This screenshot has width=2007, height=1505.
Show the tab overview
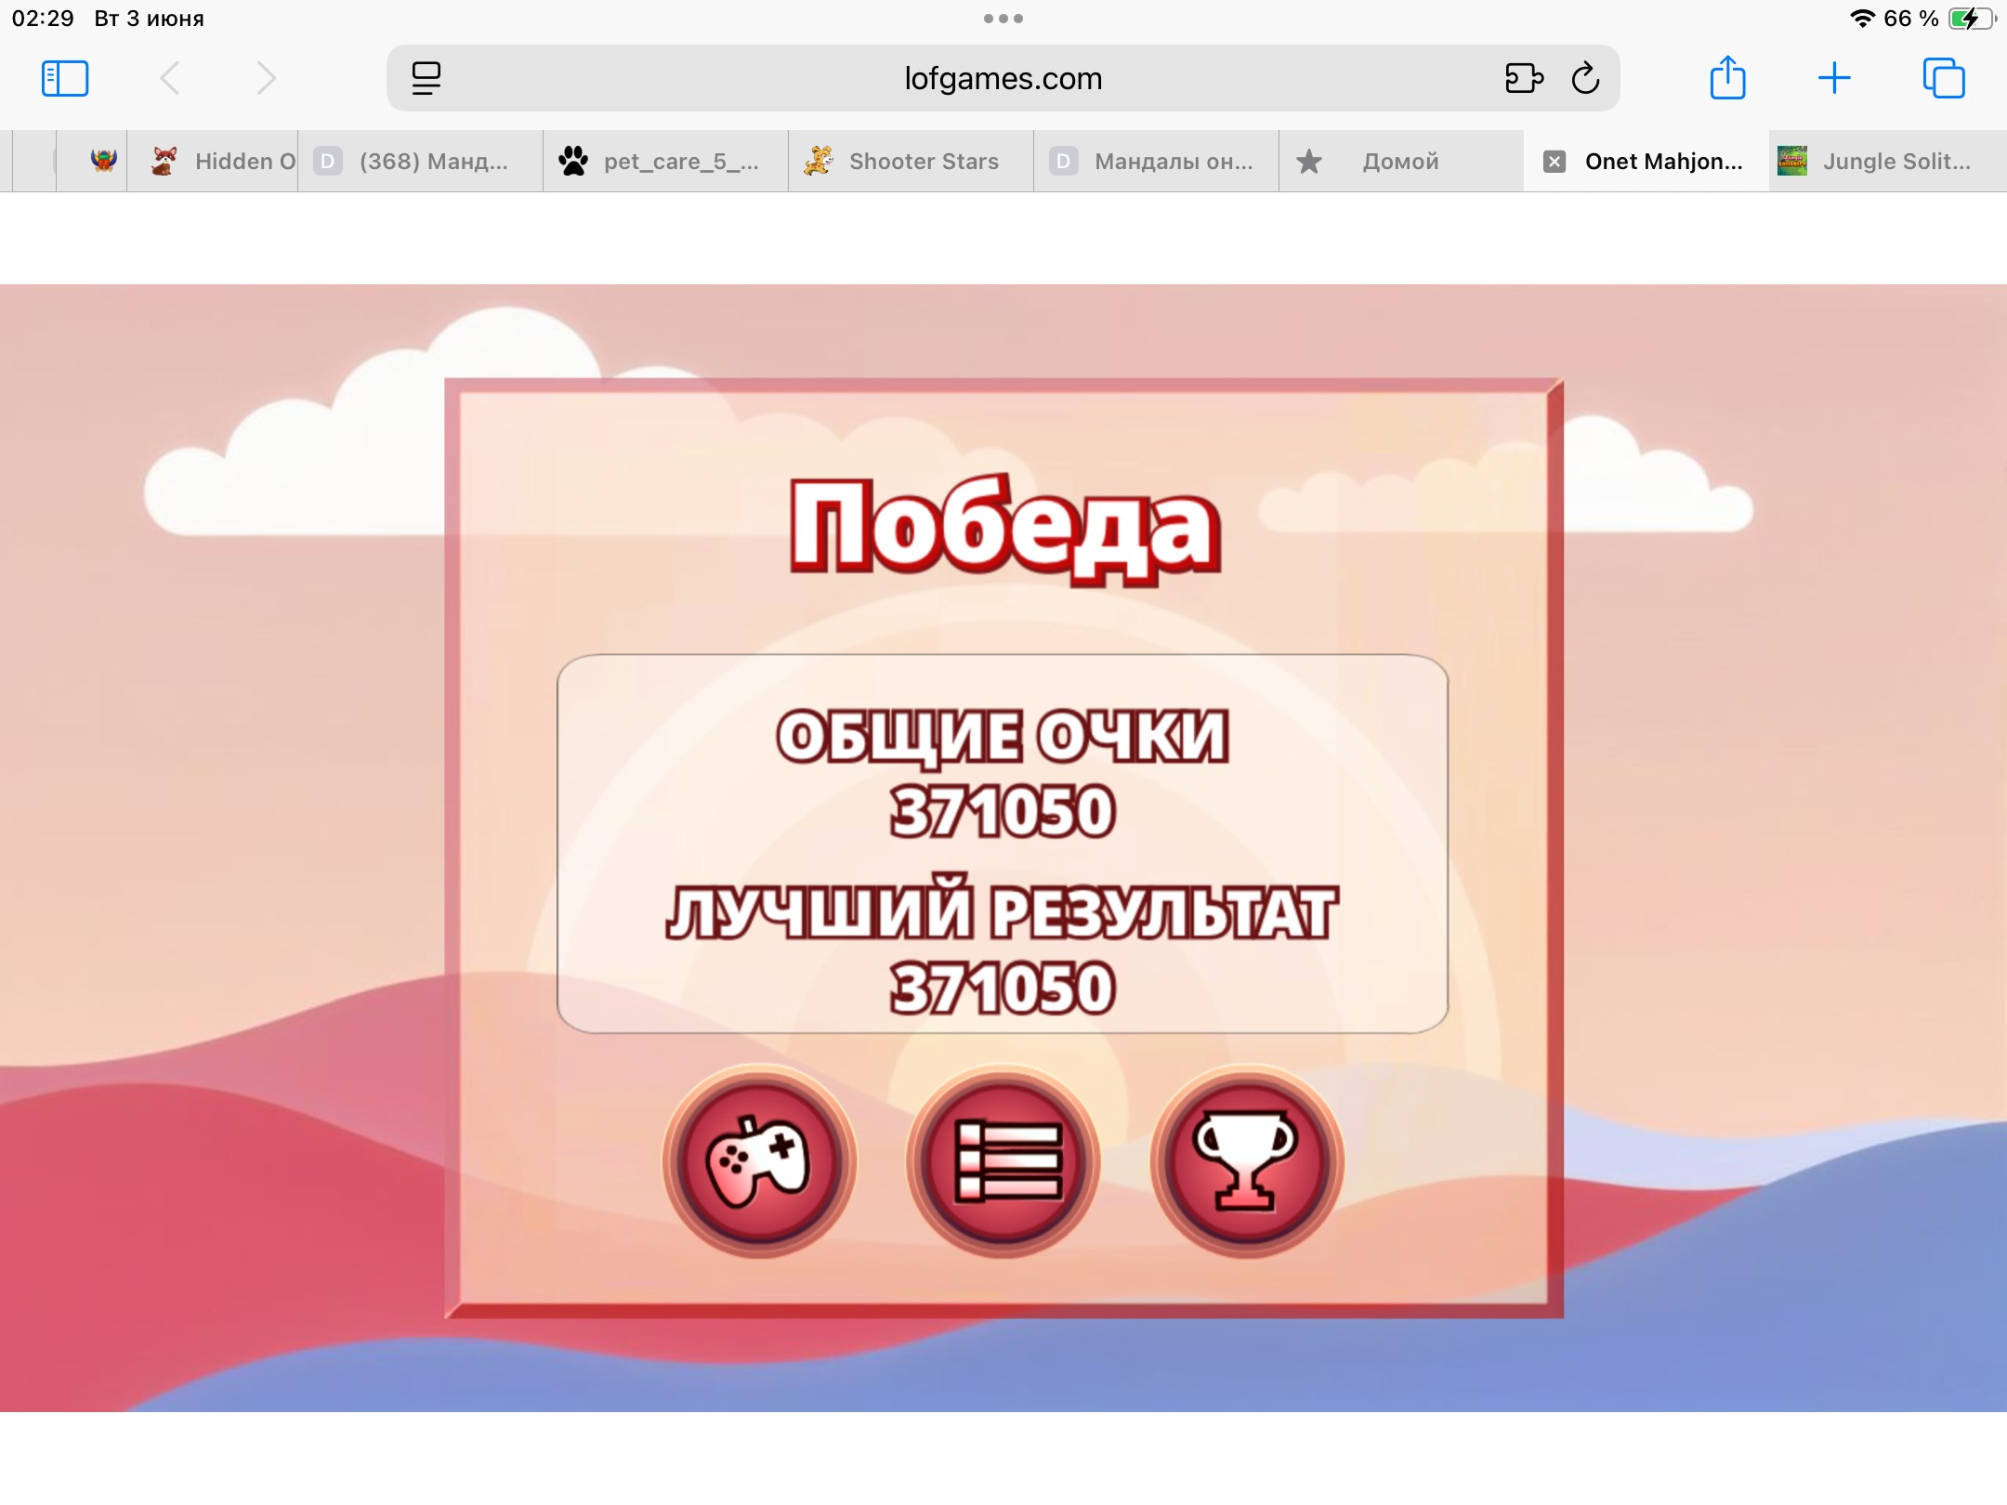click(1944, 78)
